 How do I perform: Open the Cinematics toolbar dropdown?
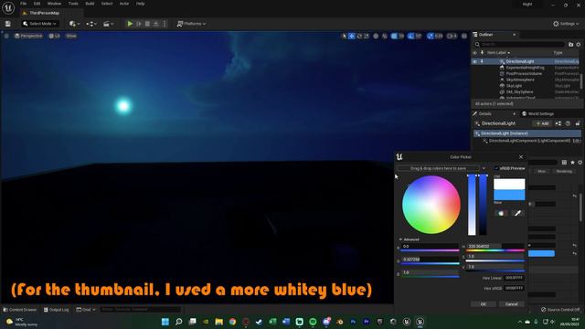[108, 24]
